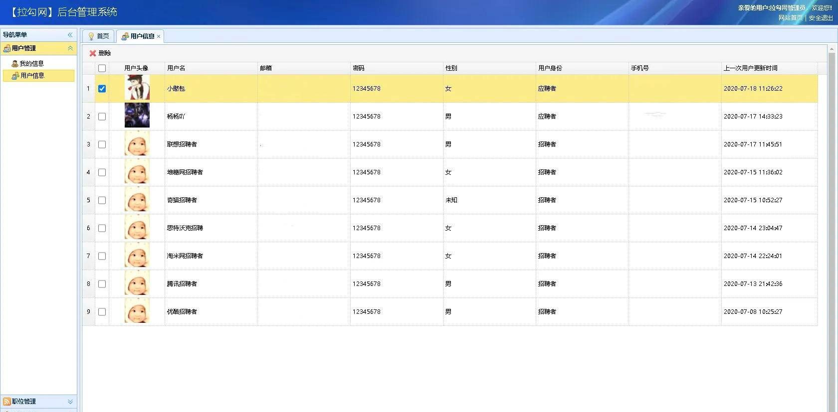
Task: Go to 网站首页 link
Action: 791,18
